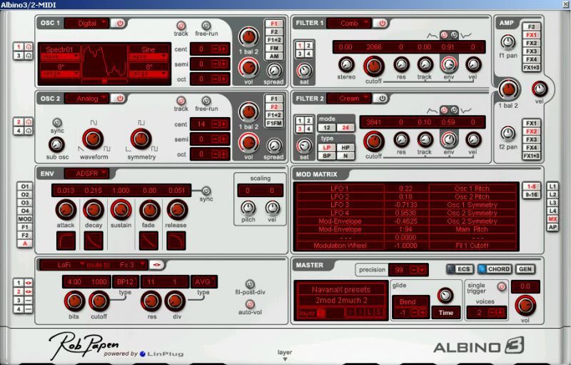The height and width of the screenshot is (365, 571).
Task: Click Filter 1 stereo knob
Action: (x=346, y=64)
